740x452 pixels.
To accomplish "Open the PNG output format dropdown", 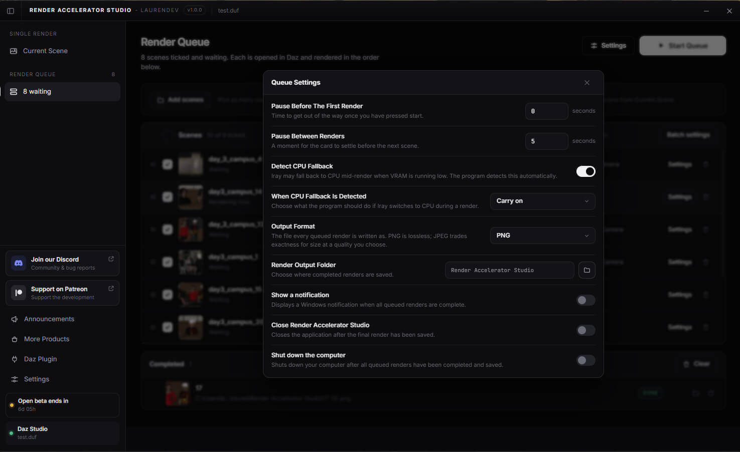I will (x=542, y=236).
